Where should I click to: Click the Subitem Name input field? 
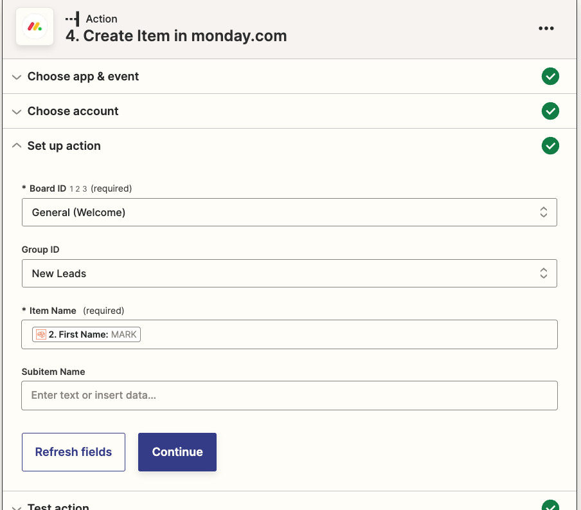click(289, 395)
